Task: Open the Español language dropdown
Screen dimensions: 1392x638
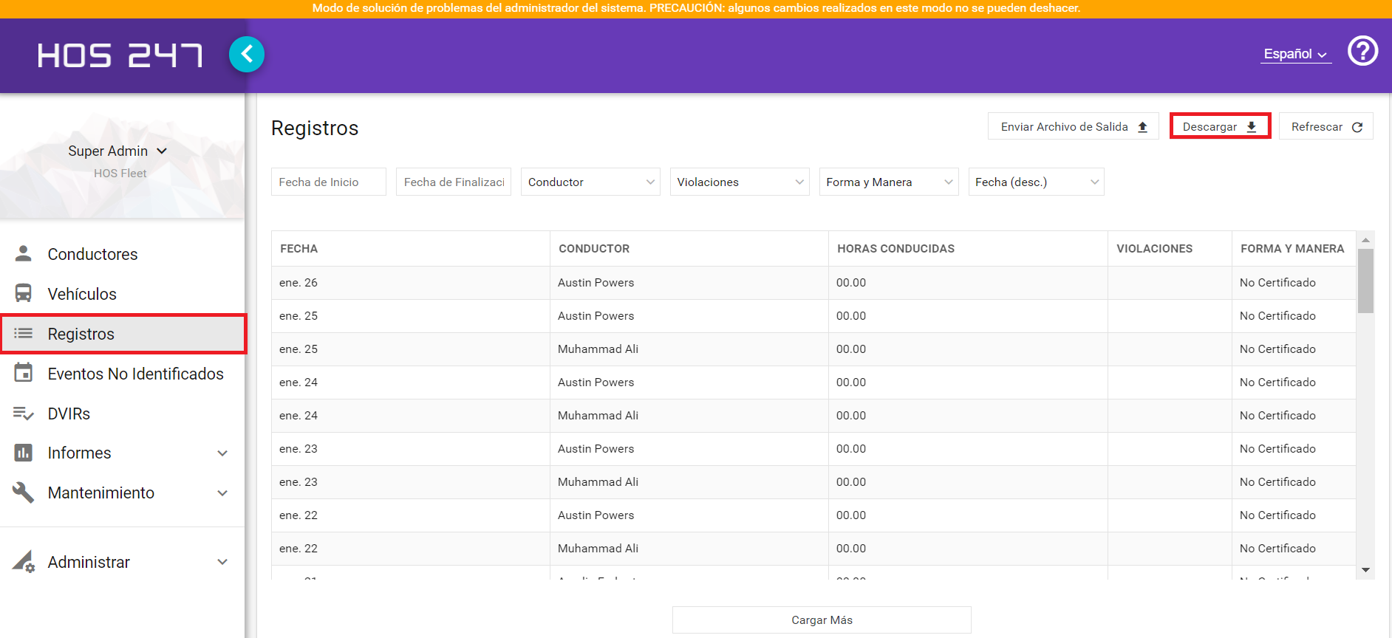Action: tap(1296, 54)
